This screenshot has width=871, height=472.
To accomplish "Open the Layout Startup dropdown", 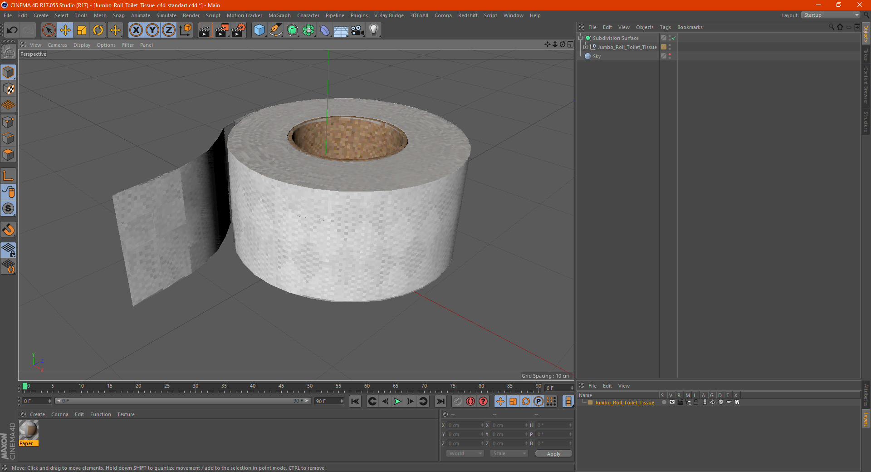I will click(831, 15).
